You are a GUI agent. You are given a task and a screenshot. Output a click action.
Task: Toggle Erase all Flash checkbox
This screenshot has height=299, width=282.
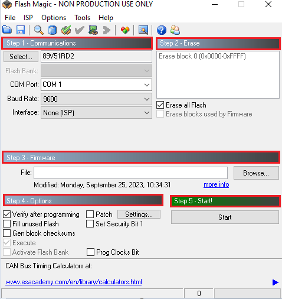[x=160, y=105]
